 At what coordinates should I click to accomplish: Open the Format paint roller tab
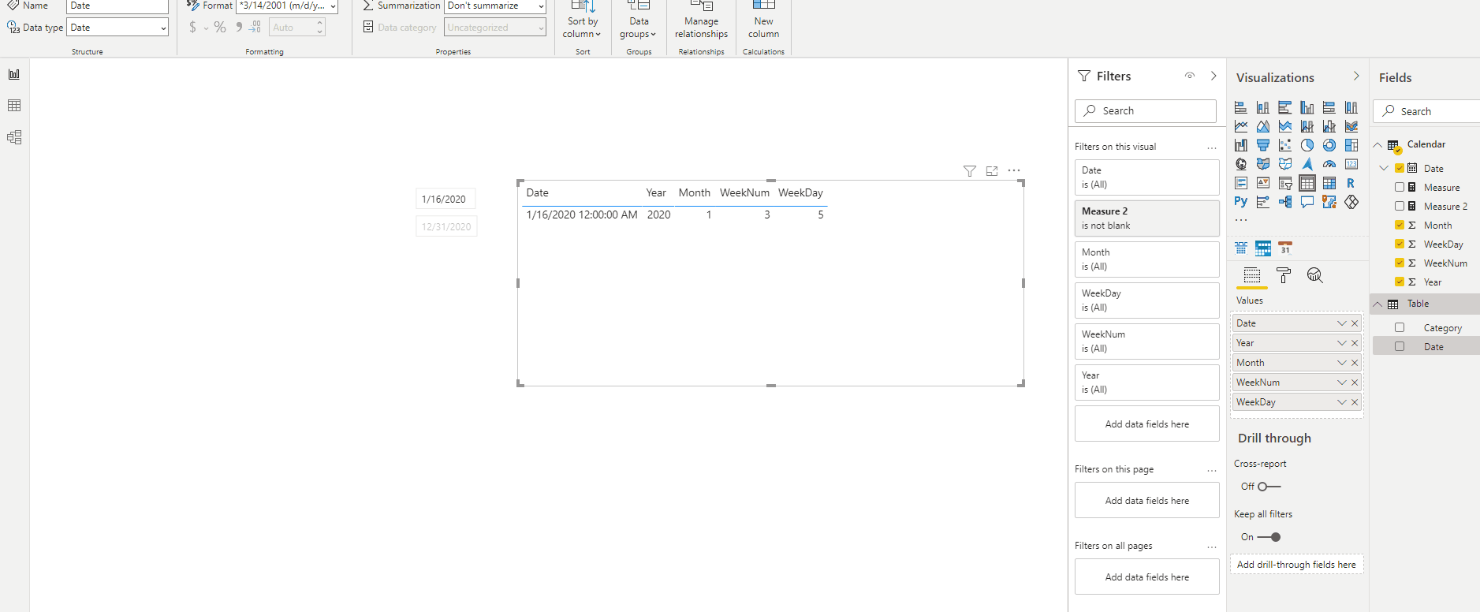[x=1284, y=275]
